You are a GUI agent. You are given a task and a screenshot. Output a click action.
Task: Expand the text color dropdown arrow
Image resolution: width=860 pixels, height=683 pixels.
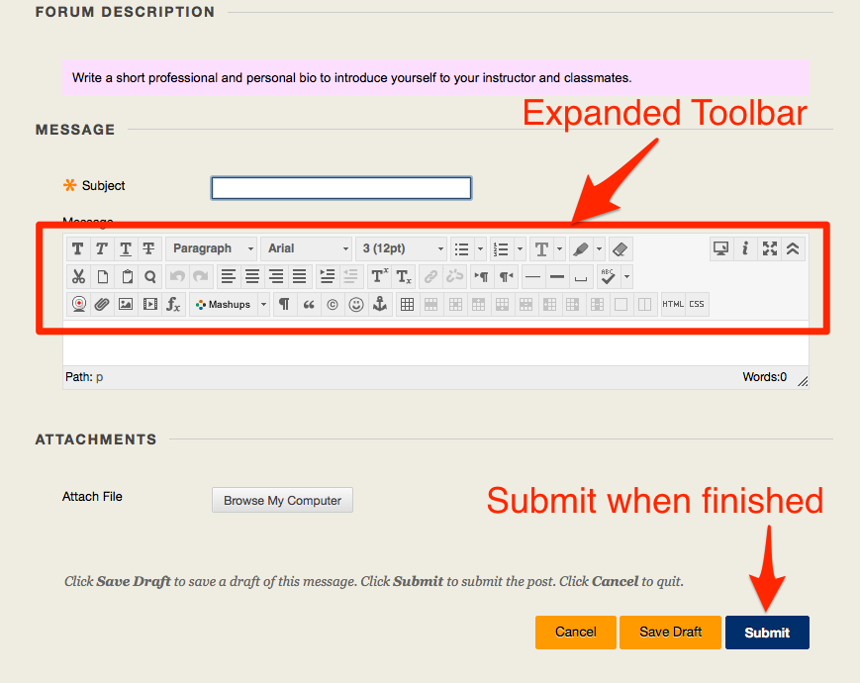pyautogui.click(x=559, y=249)
